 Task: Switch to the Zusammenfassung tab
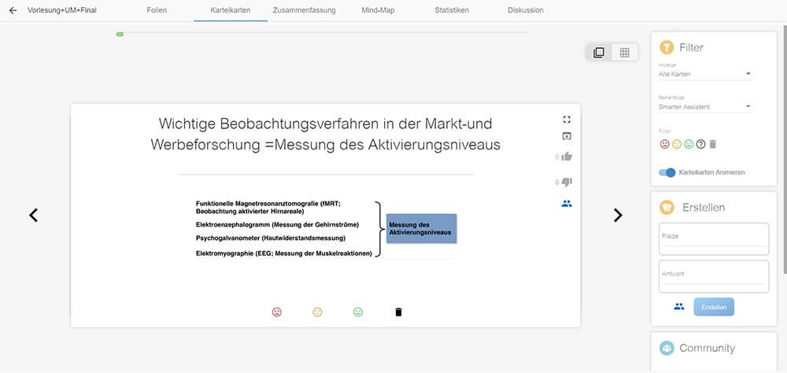303,10
